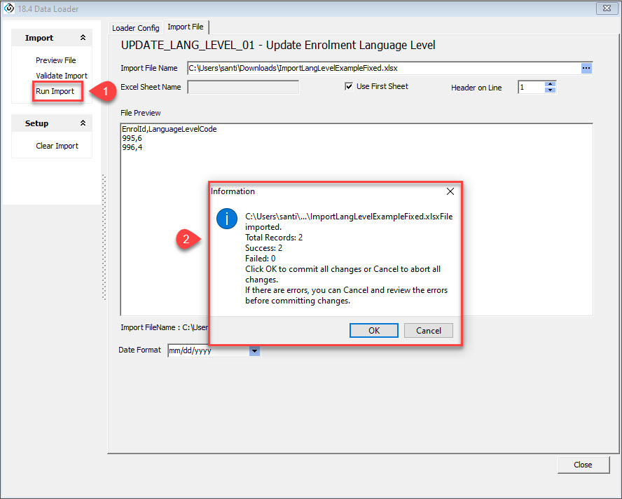The image size is (622, 499).
Task: Collapse the Import panel chevron
Action: click(x=83, y=38)
